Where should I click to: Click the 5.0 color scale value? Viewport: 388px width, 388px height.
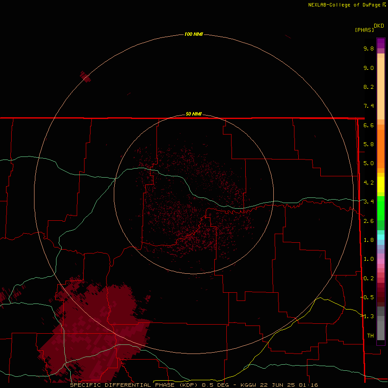369,163
